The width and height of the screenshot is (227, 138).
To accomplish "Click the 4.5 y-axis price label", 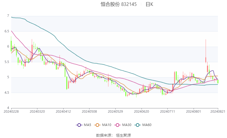I will pyautogui.click(x=7, y=93).
